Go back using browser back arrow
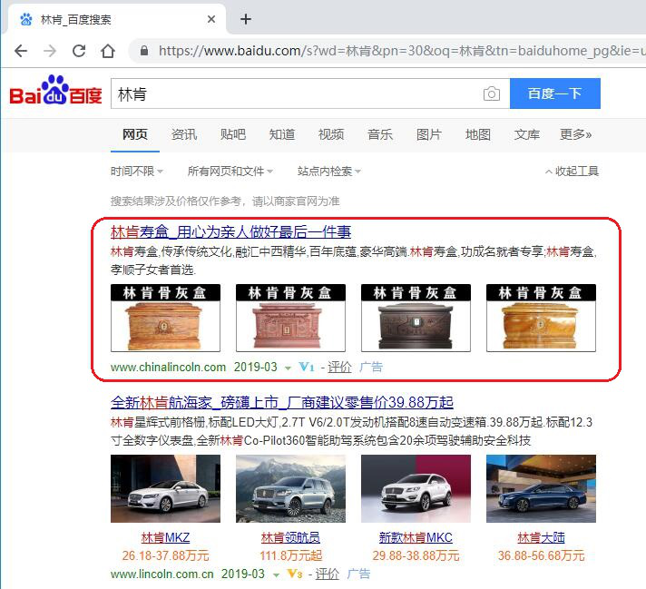Image resolution: width=646 pixels, height=589 pixels. [x=21, y=51]
